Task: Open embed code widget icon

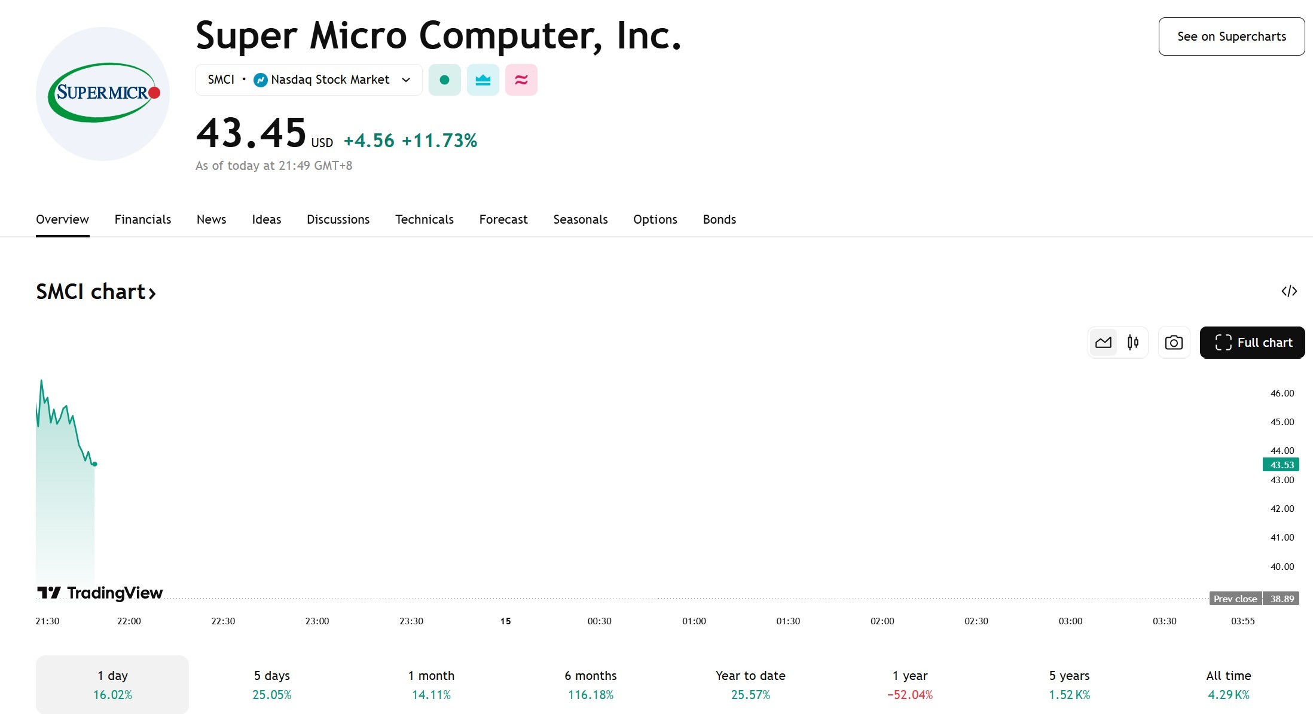Action: tap(1289, 291)
